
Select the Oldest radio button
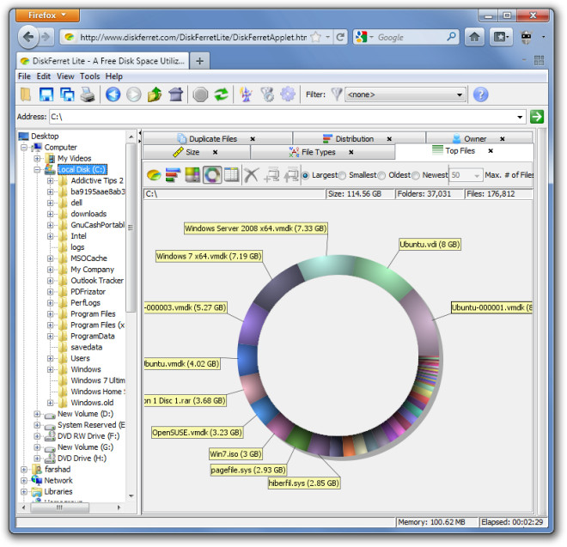(x=381, y=175)
